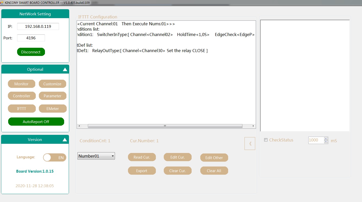Open the Number01 dropdown
The height and width of the screenshot is (202, 362).
tap(96, 156)
